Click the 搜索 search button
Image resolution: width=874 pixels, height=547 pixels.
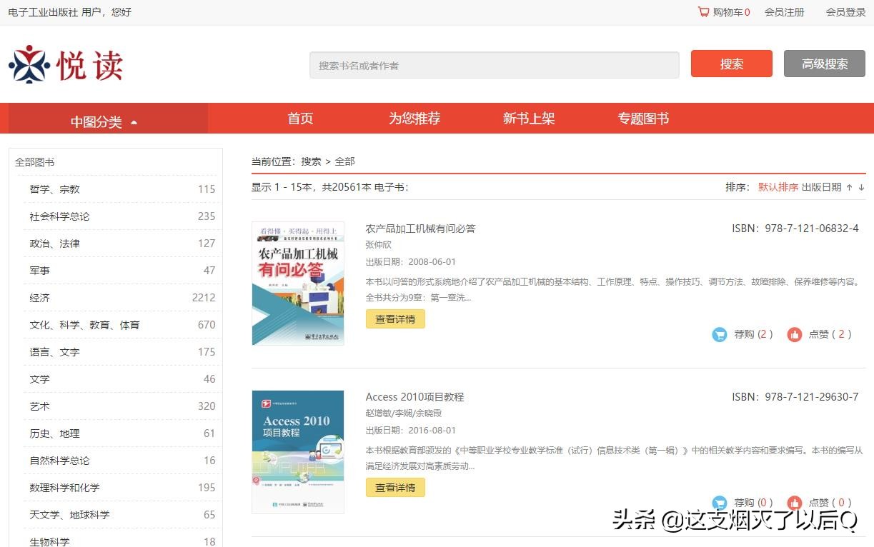pyautogui.click(x=731, y=64)
